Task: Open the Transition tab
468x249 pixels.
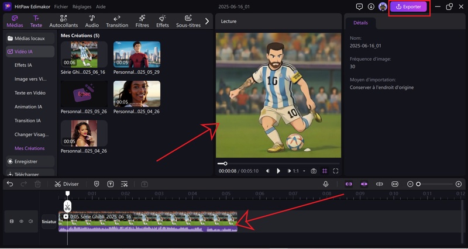Action: tap(117, 22)
